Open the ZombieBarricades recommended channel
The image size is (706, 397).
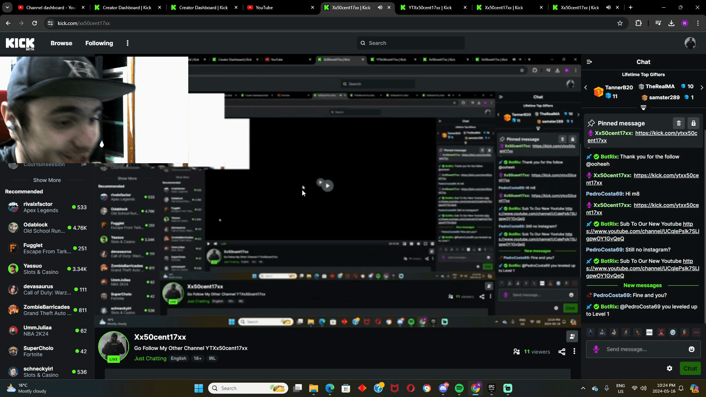46,310
